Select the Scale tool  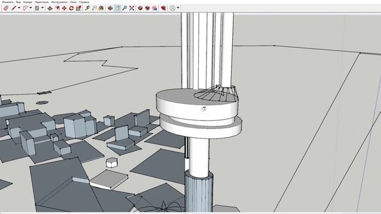(79, 8)
